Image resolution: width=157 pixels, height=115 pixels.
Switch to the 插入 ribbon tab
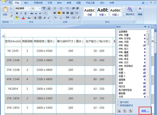click(26, 3)
